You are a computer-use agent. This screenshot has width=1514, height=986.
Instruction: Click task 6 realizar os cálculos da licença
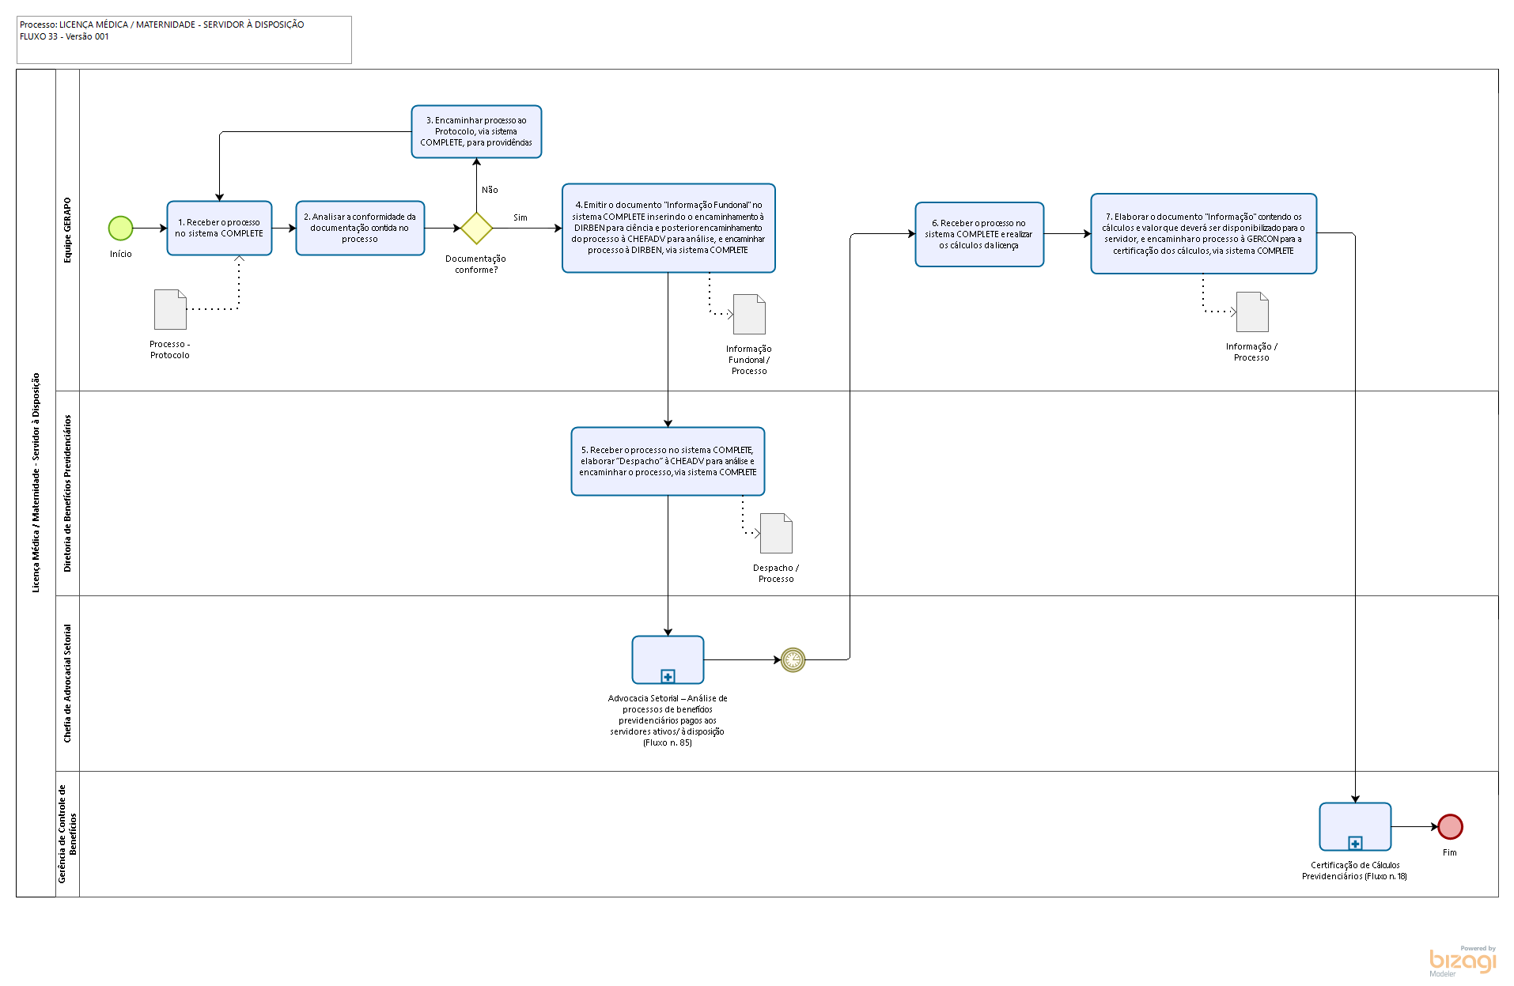tap(979, 235)
